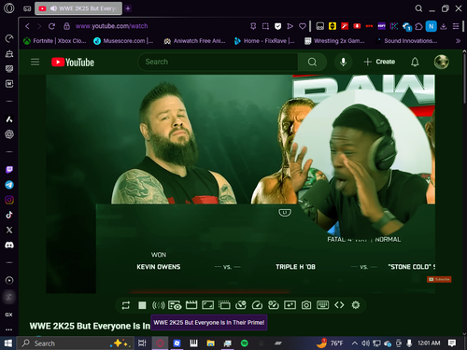
Task: Click the www.youtube.com/watch address bar
Action: coord(111,26)
